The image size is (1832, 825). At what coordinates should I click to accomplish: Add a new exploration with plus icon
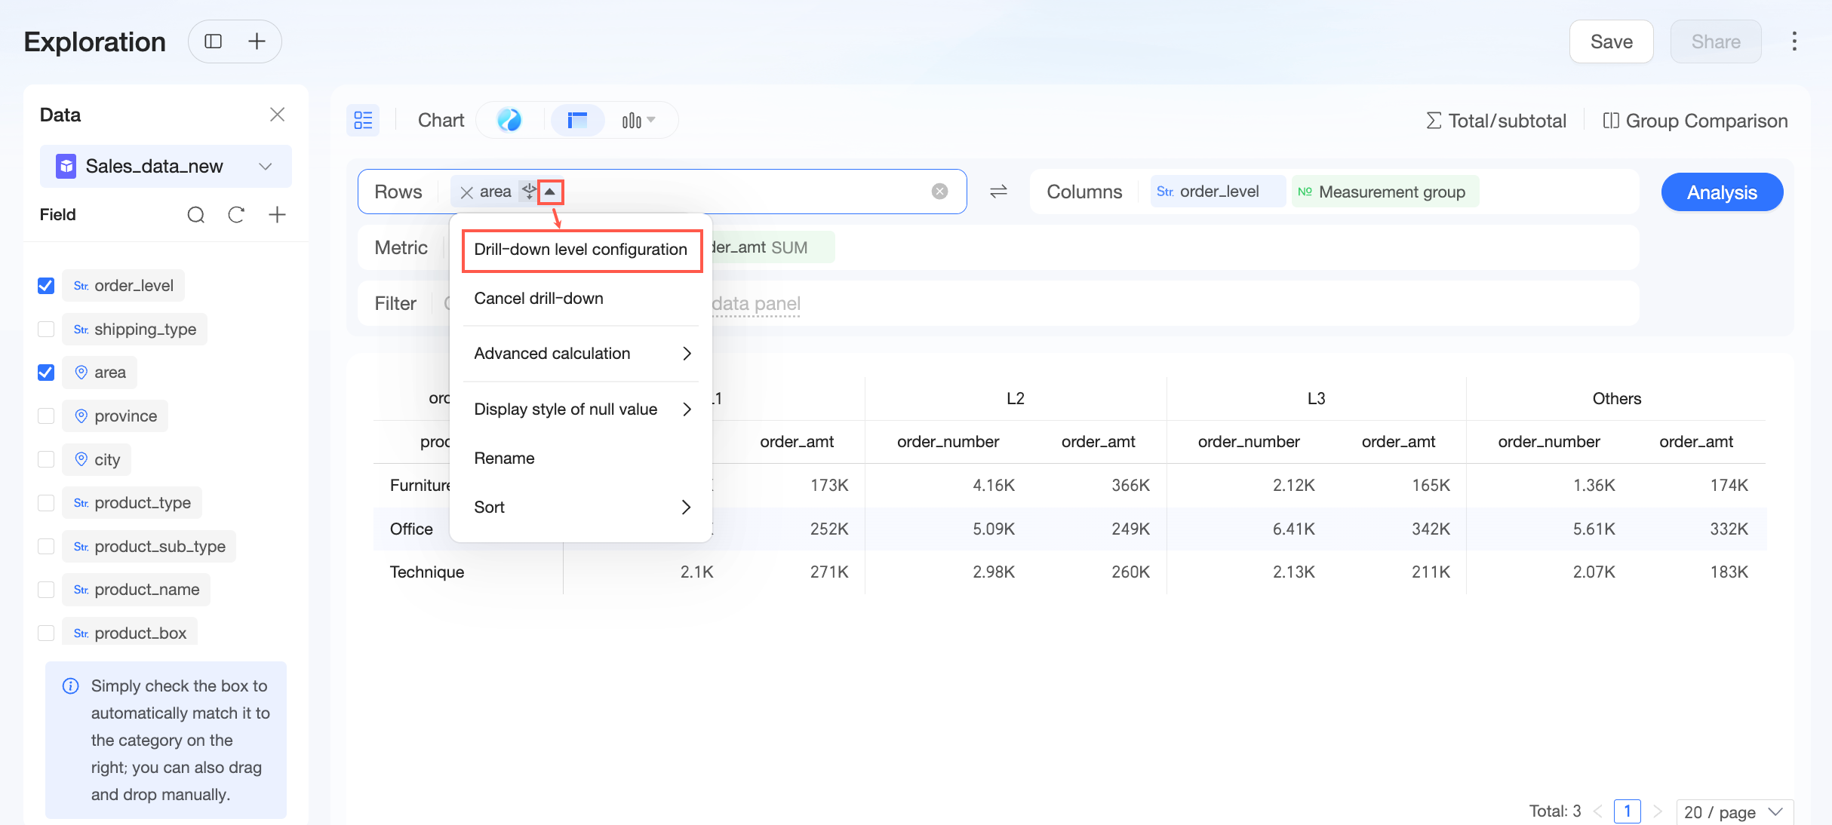point(257,41)
